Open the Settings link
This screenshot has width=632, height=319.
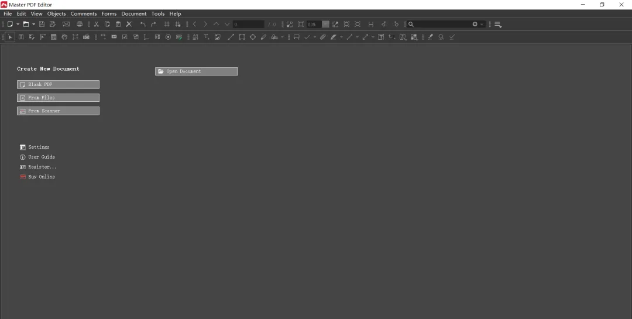(x=35, y=147)
